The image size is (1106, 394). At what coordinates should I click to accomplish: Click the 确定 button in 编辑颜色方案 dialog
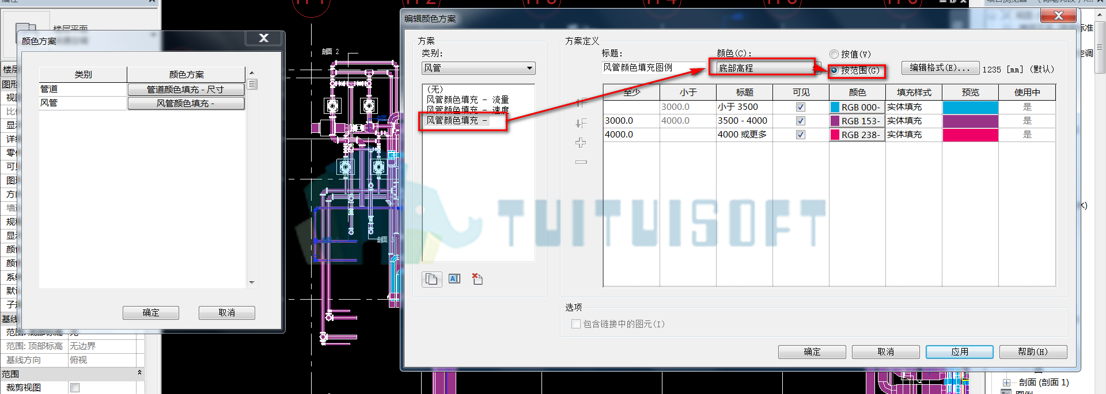pos(812,351)
